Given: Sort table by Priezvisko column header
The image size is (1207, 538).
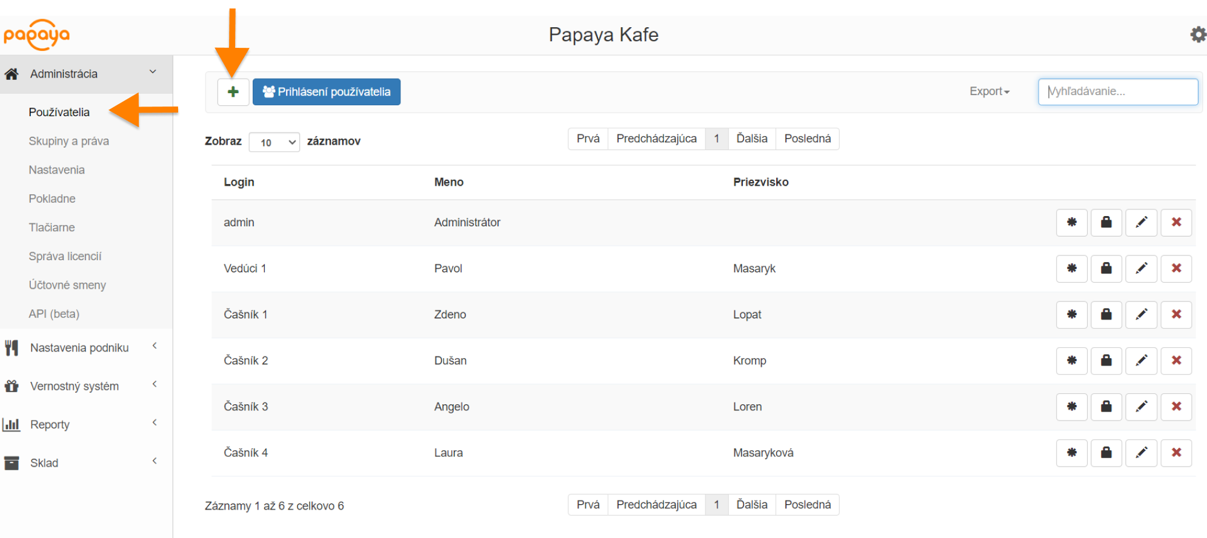Looking at the screenshot, I should coord(760,182).
